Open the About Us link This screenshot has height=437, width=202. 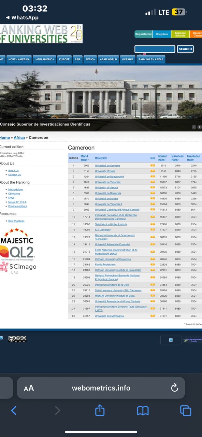tap(14, 170)
